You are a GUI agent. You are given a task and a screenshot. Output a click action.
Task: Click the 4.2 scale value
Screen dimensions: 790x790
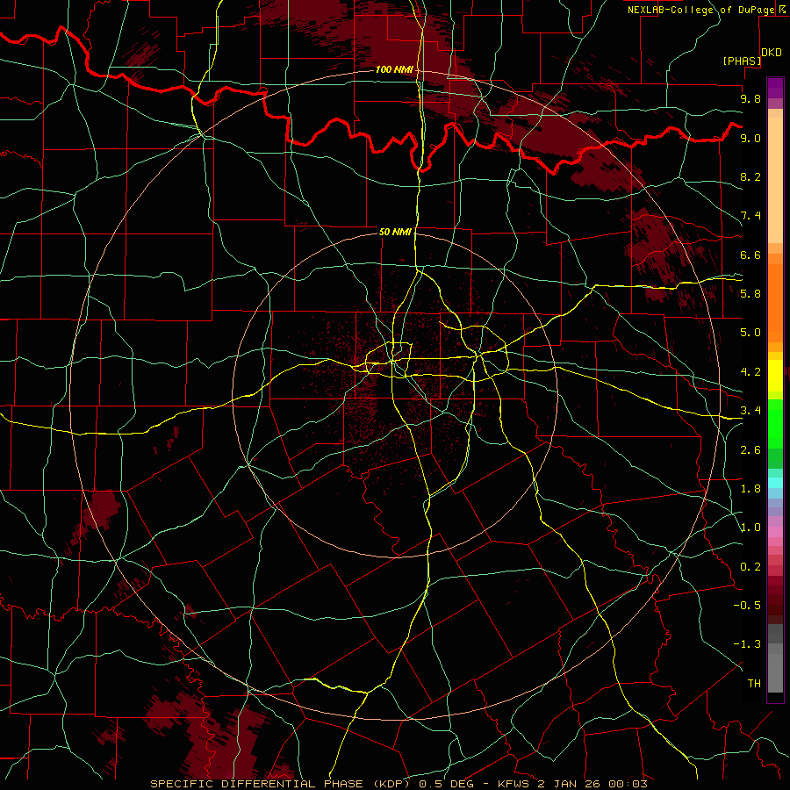click(750, 372)
